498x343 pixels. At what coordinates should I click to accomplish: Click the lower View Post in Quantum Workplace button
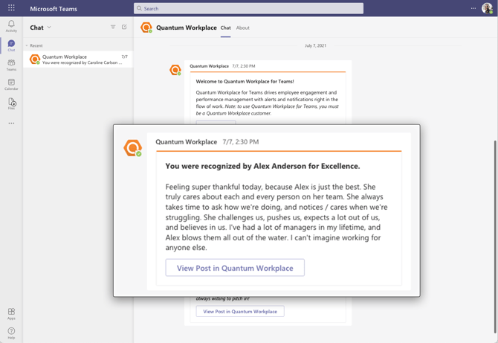point(240,311)
